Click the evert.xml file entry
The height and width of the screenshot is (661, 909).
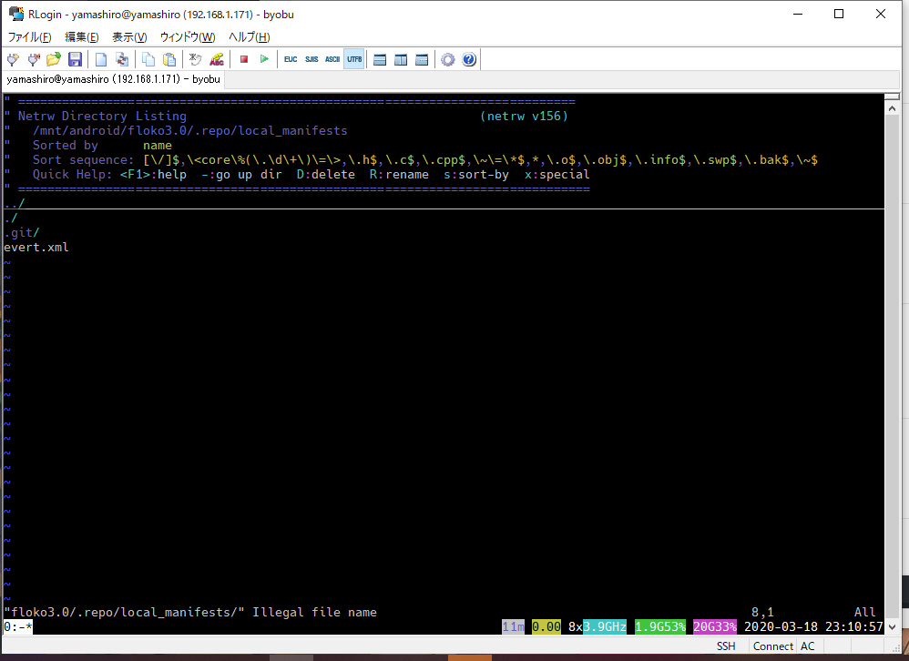tap(36, 247)
